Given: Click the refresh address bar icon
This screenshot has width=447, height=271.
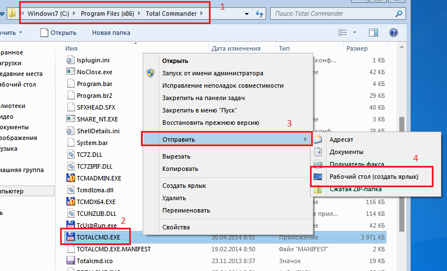Looking at the screenshot, I should tap(259, 13).
